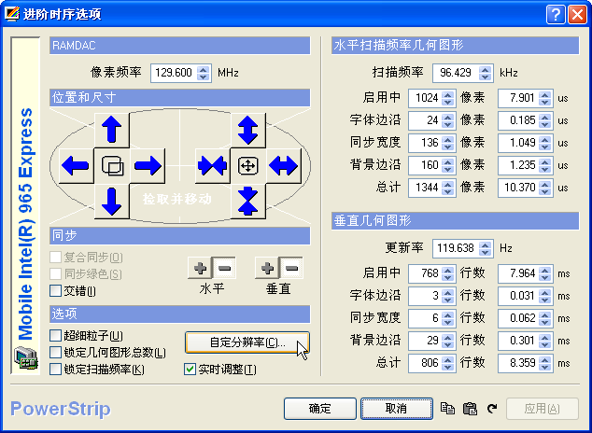Click the move screen down arrow

(112, 201)
